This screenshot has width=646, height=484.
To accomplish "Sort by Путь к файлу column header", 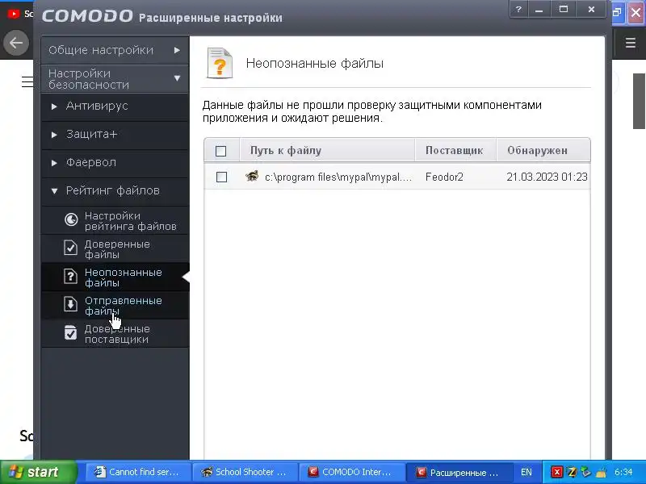I will coord(327,150).
